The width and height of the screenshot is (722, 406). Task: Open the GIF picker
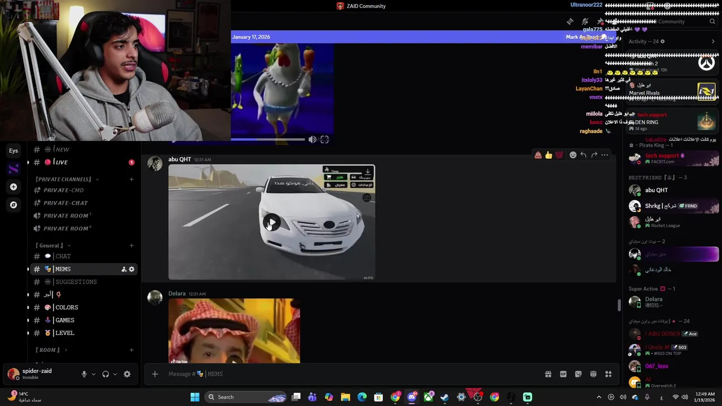(563, 374)
